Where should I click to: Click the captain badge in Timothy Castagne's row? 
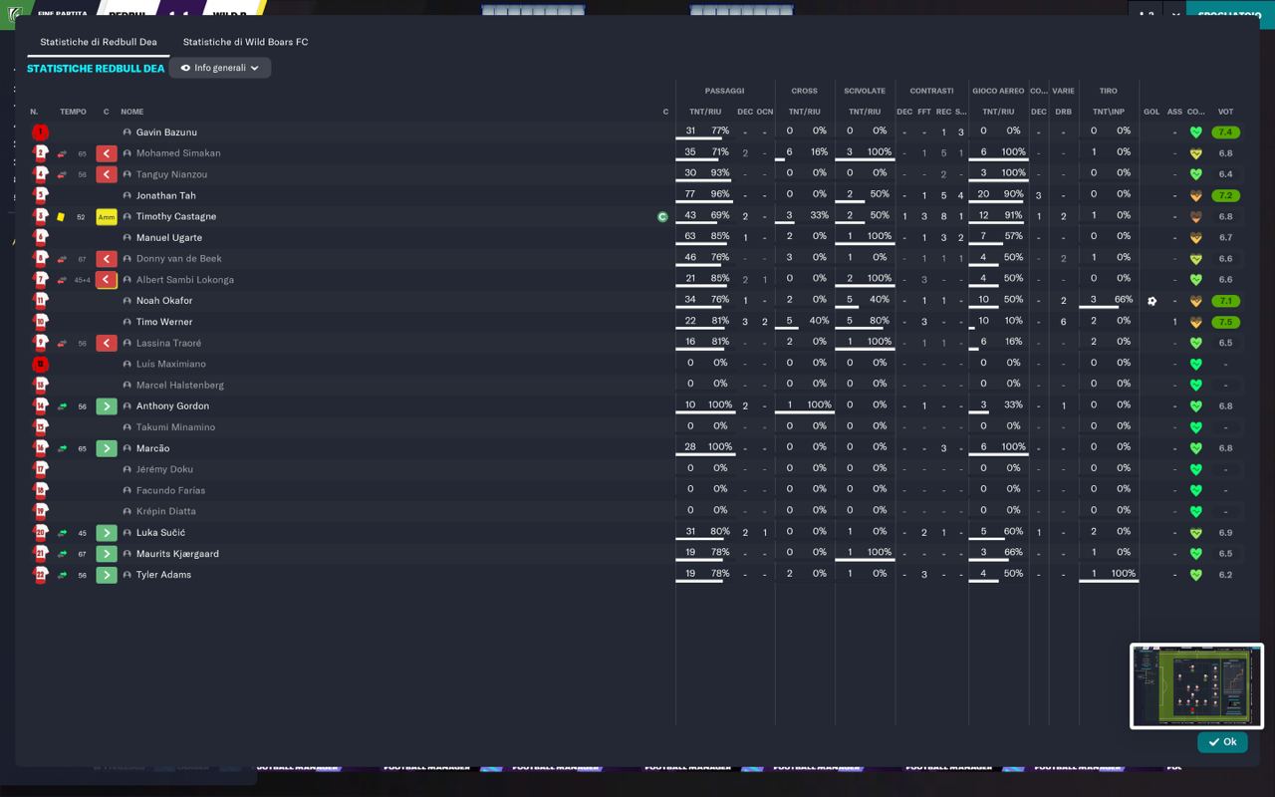point(662,216)
